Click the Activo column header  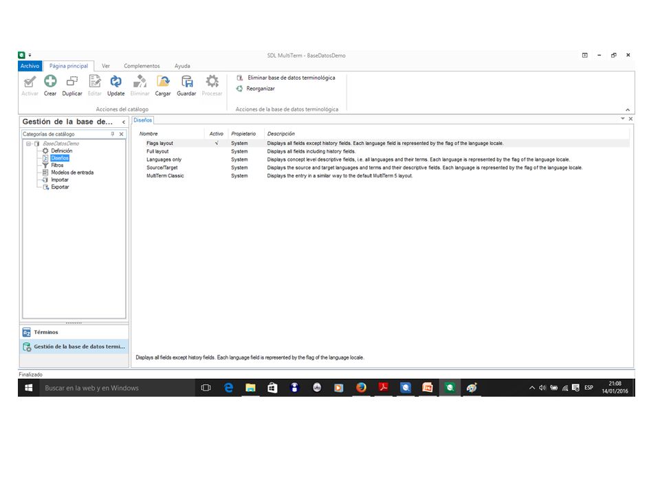click(217, 134)
